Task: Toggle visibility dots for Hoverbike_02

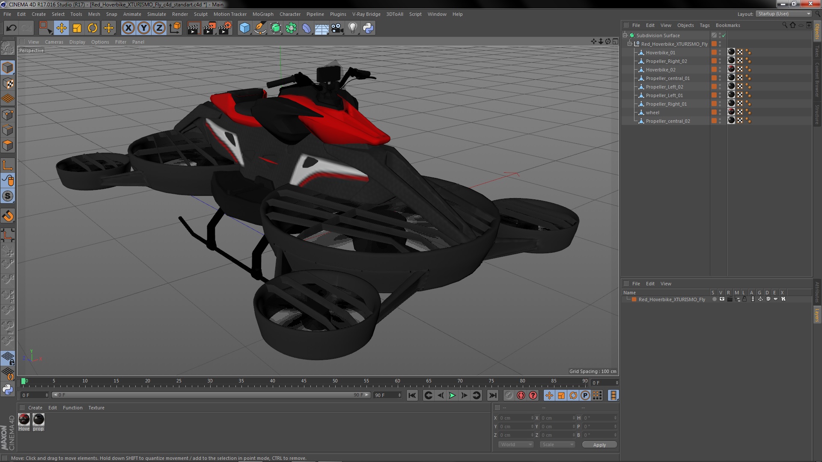Action: point(720,70)
